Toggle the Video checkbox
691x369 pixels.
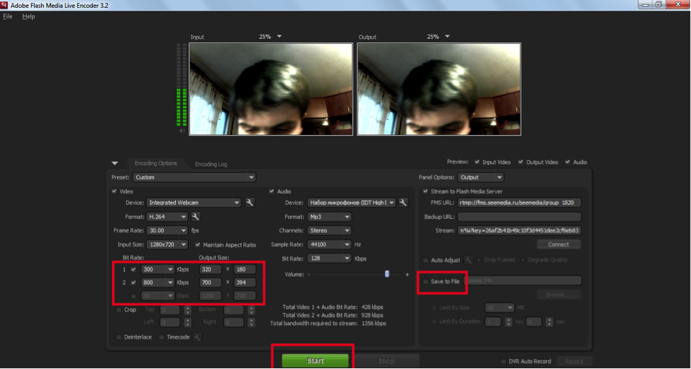point(115,191)
